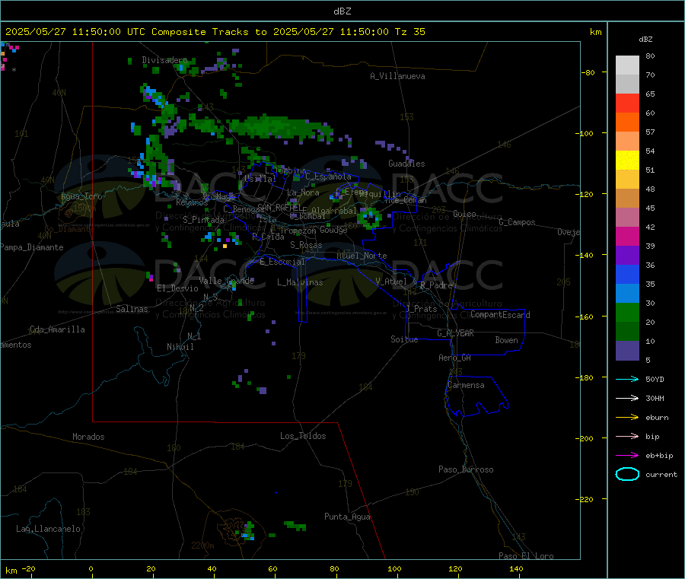This screenshot has height=579, width=685.
Task: Click the timestamp header text line
Action: tap(215, 32)
